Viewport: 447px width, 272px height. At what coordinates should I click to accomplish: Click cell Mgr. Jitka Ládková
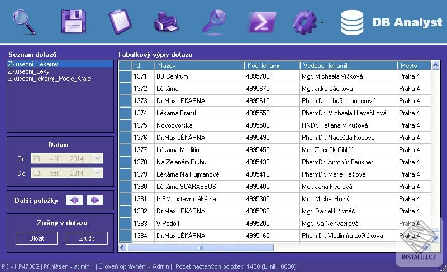pos(348,89)
